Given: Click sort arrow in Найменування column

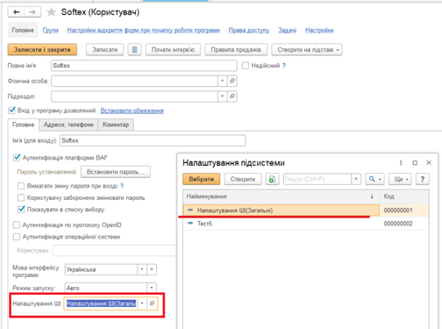Looking at the screenshot, I should click(372, 197).
